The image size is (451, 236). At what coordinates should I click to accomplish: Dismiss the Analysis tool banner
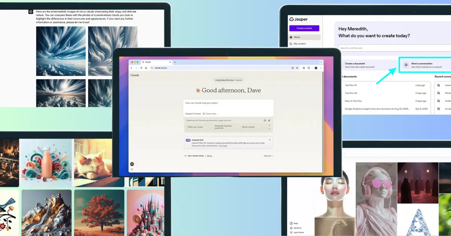coord(269,140)
